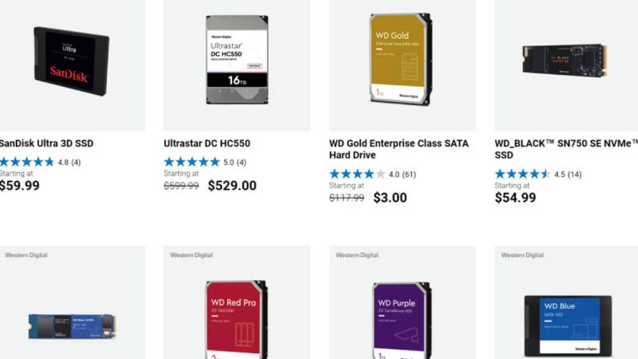Select the WD Red Pro drive image
This screenshot has width=638, height=359.
(x=236, y=319)
